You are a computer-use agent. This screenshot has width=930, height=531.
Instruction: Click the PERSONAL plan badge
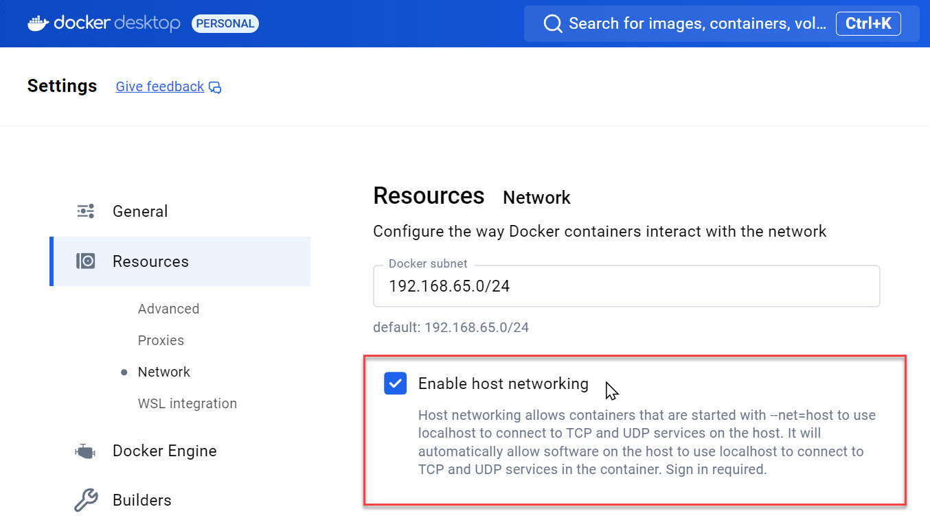[225, 23]
